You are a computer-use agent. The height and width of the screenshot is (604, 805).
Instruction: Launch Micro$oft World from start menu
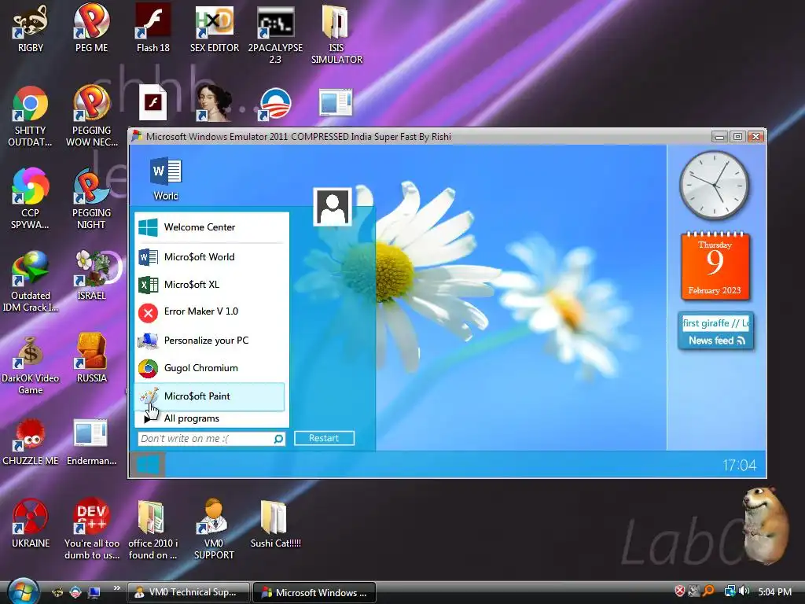pyautogui.click(x=209, y=257)
